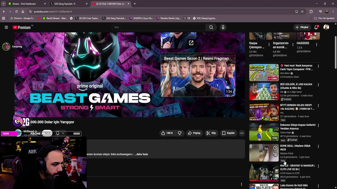Screen dimensions: 337x189
Task: Reload the page in Chrome toolbar
Action: pyautogui.click(x=16, y=12)
